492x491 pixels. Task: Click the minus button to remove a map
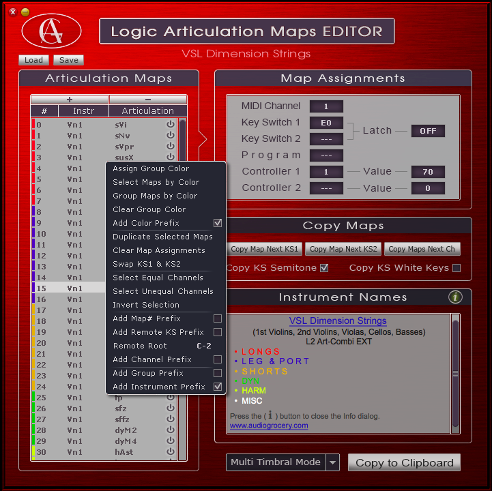tap(147, 100)
